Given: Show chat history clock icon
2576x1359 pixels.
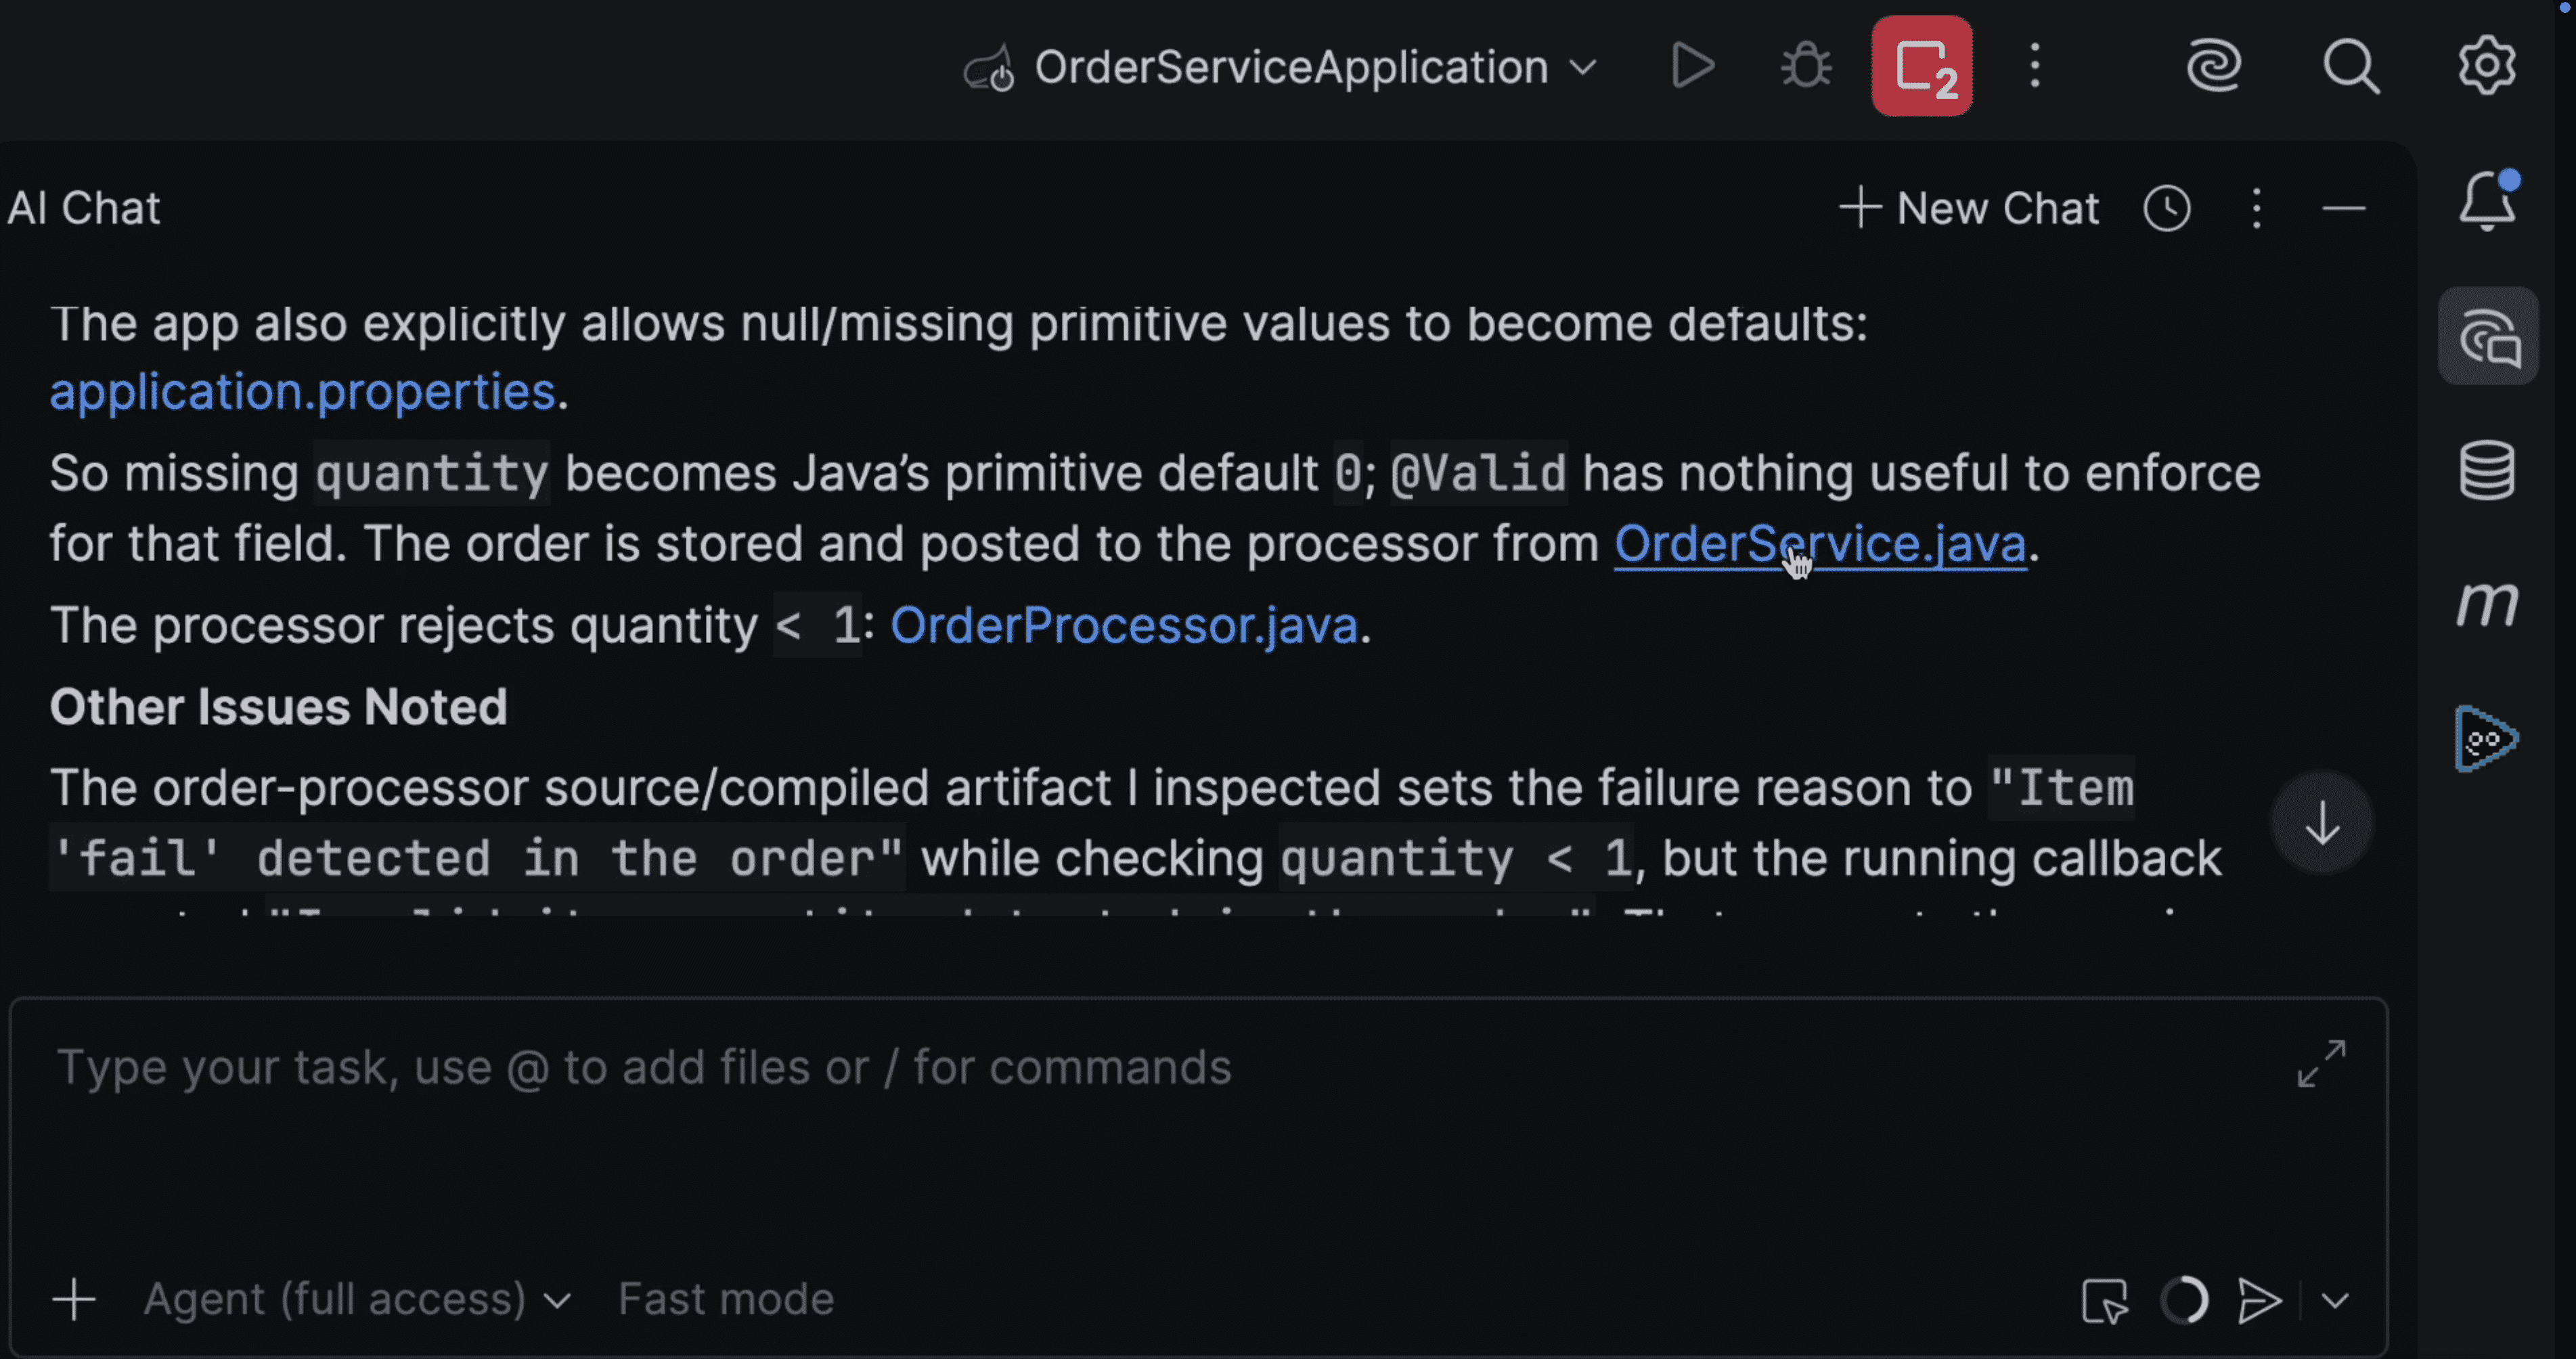Looking at the screenshot, I should (x=2167, y=208).
